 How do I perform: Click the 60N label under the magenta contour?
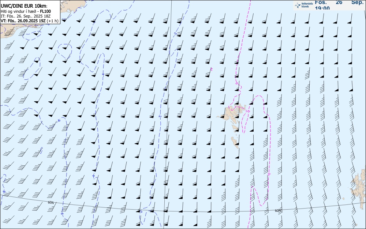tap(278, 211)
